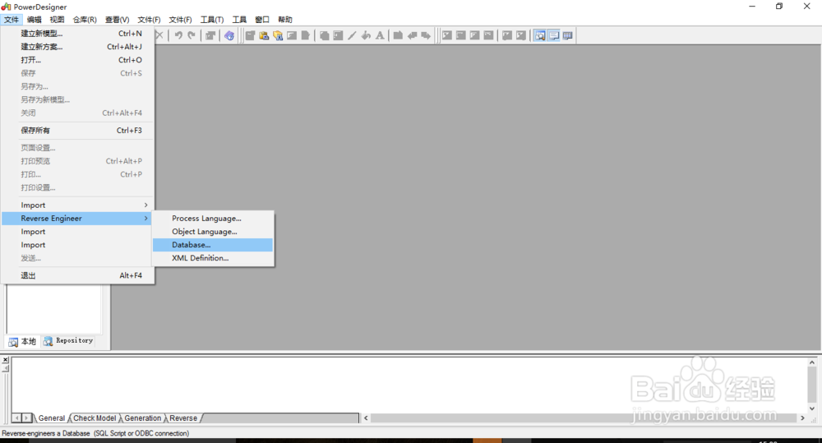Click output tabs scroll-right arrow

click(27, 418)
